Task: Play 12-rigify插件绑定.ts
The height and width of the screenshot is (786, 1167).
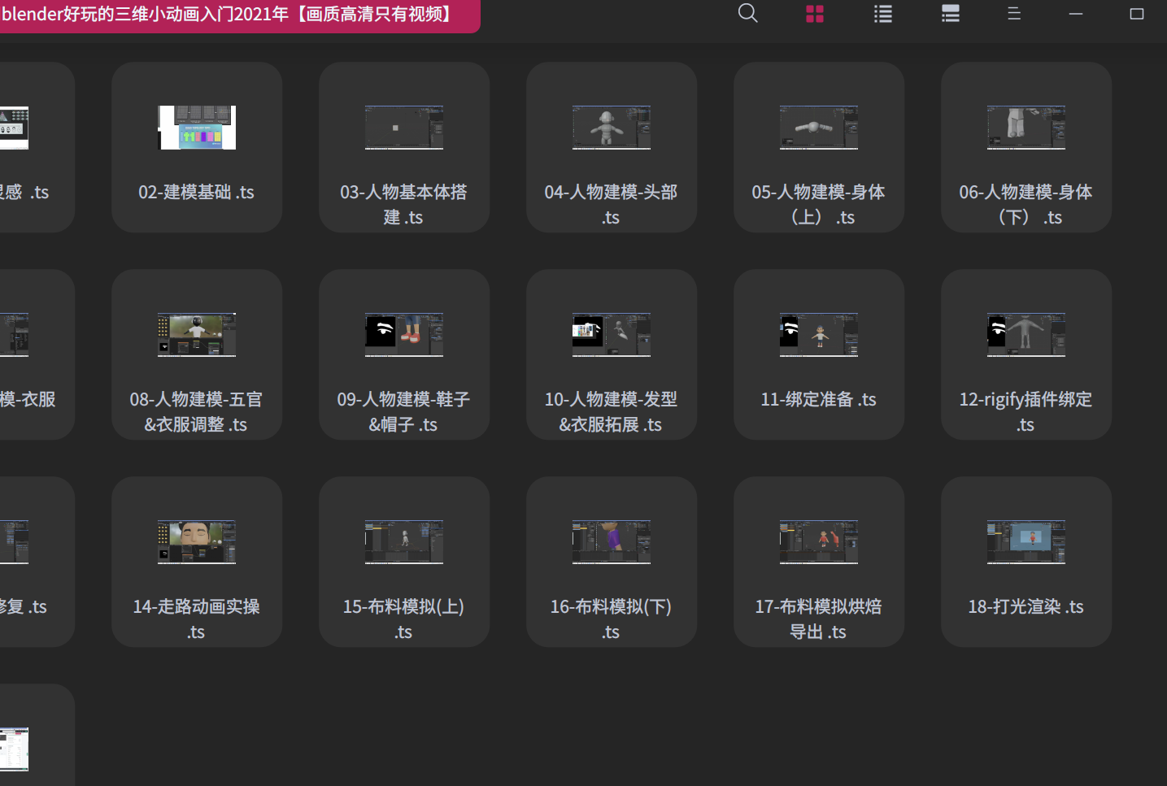Action: [1025, 354]
